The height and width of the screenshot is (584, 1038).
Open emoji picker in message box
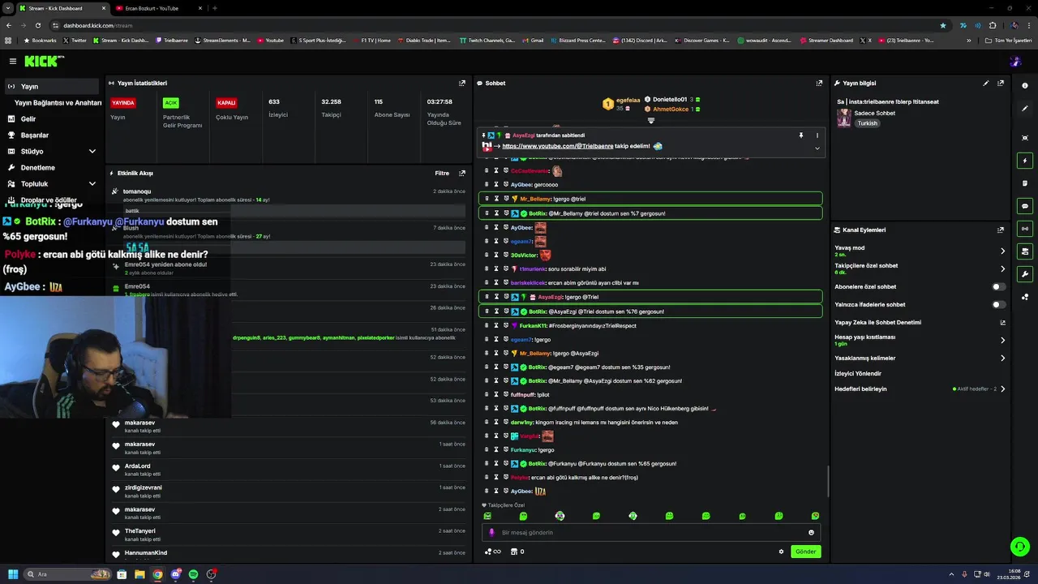pyautogui.click(x=811, y=533)
